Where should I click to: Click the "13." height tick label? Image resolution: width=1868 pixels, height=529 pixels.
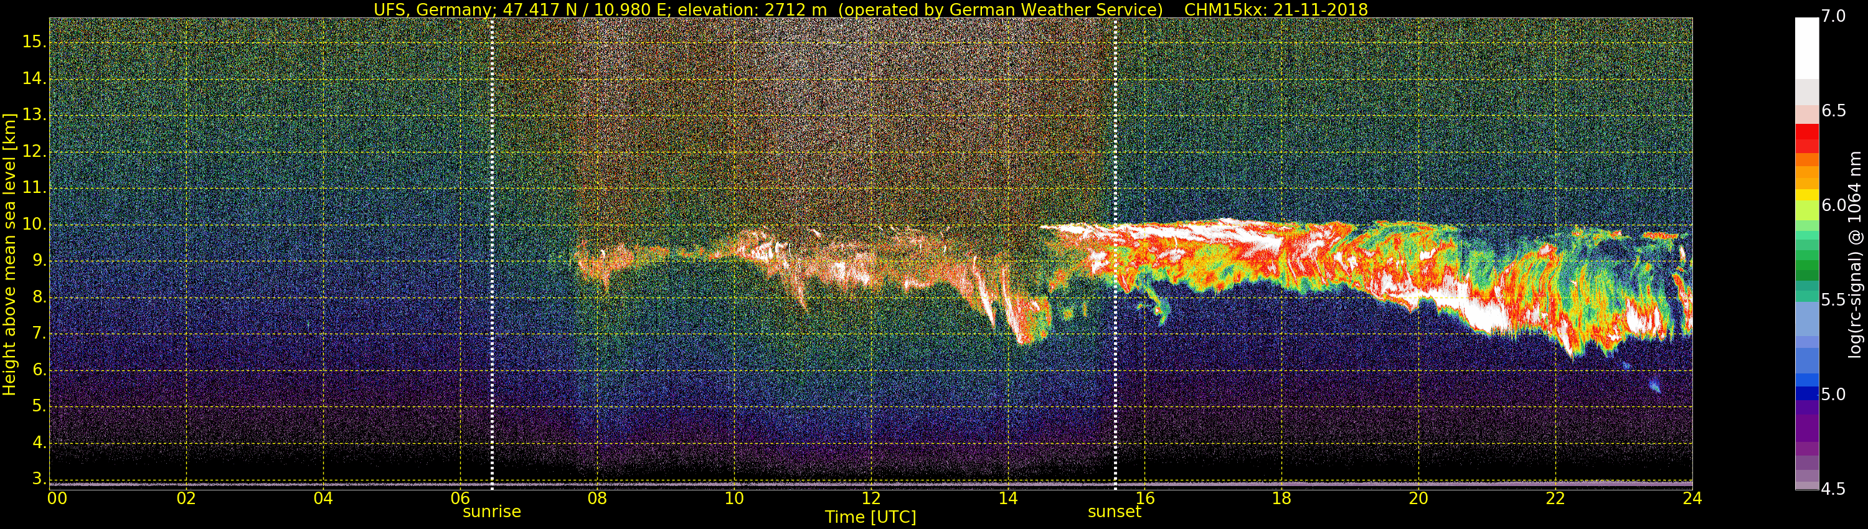tap(34, 116)
